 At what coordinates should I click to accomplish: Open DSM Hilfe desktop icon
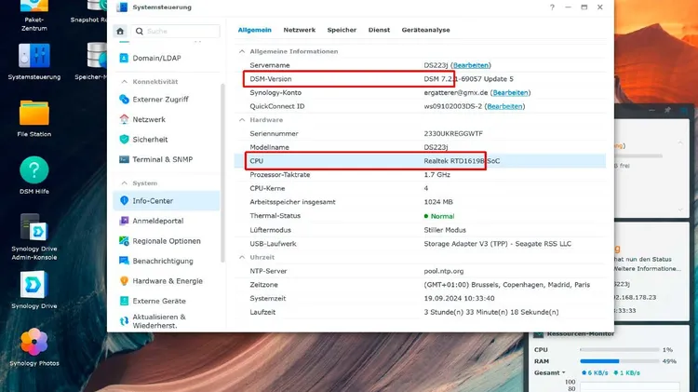(x=34, y=175)
